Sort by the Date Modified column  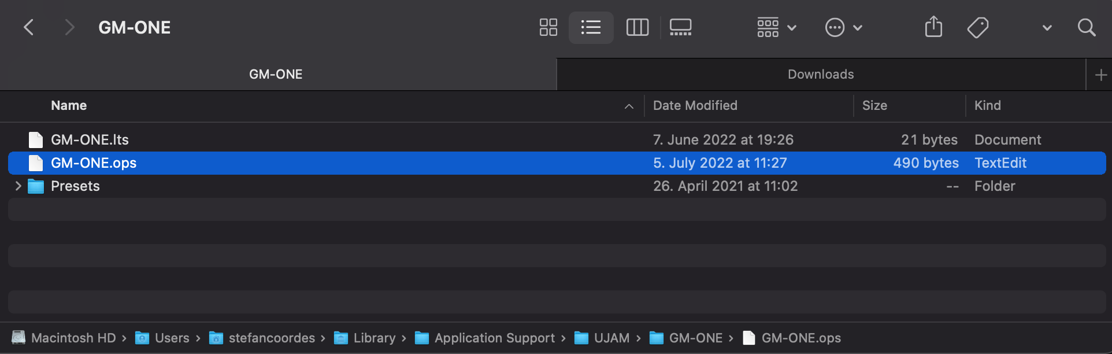695,105
